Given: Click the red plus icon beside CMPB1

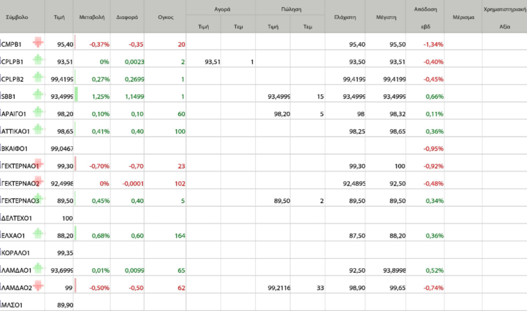Looking at the screenshot, I should coord(38,42).
